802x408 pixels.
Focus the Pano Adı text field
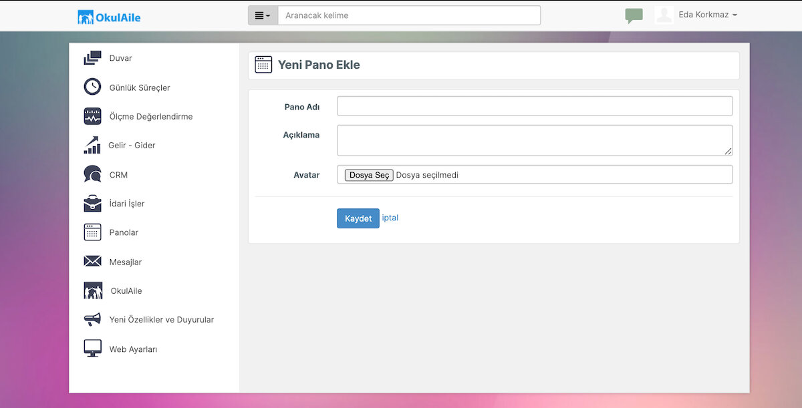click(x=535, y=106)
